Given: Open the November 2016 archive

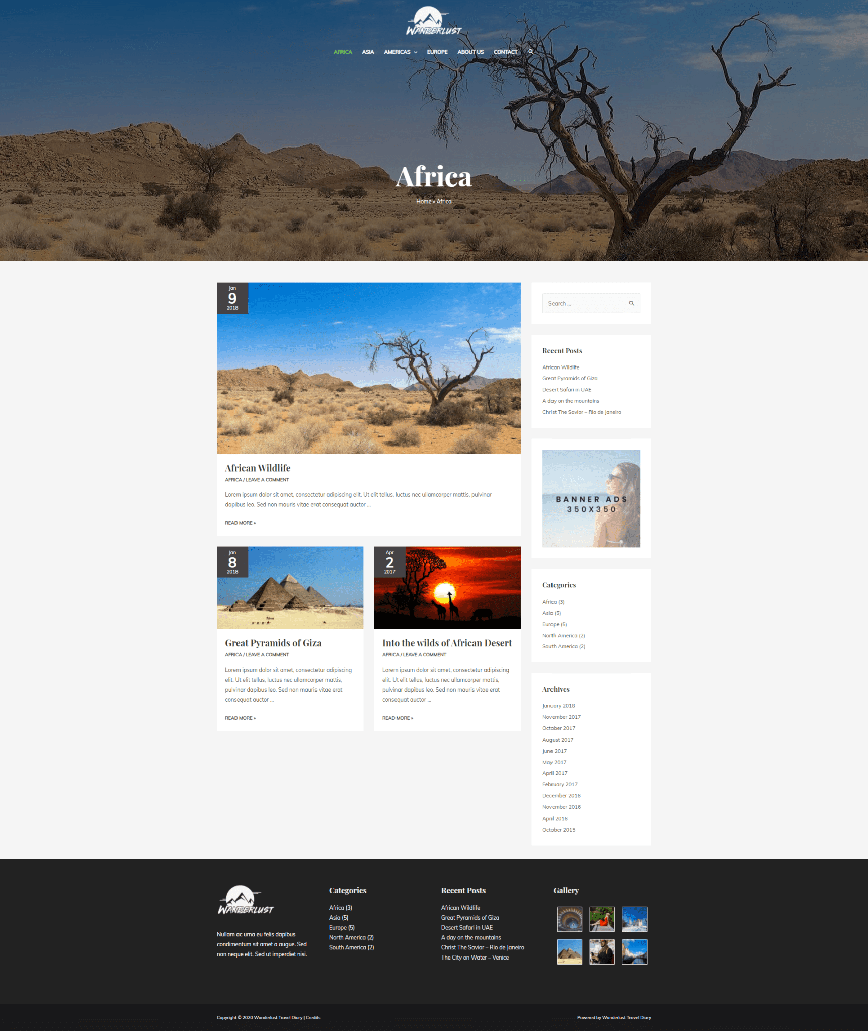Looking at the screenshot, I should pyautogui.click(x=562, y=807).
